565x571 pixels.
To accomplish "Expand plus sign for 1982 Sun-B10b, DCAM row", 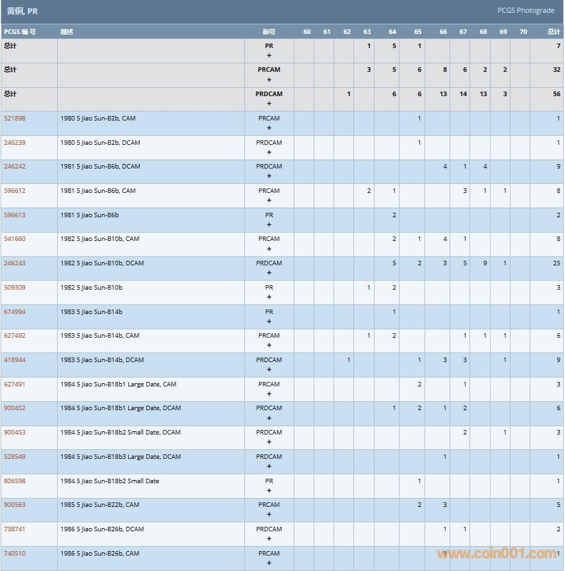I will click(269, 273).
